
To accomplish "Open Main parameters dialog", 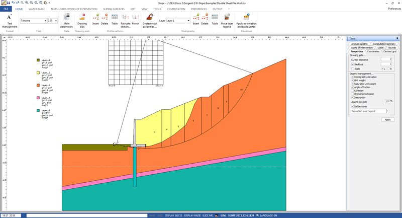I will pyautogui.click(x=66, y=21).
